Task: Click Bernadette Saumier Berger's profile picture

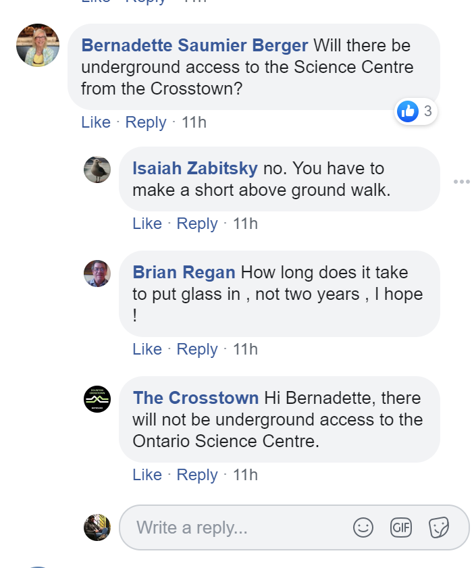Action: 38,45
